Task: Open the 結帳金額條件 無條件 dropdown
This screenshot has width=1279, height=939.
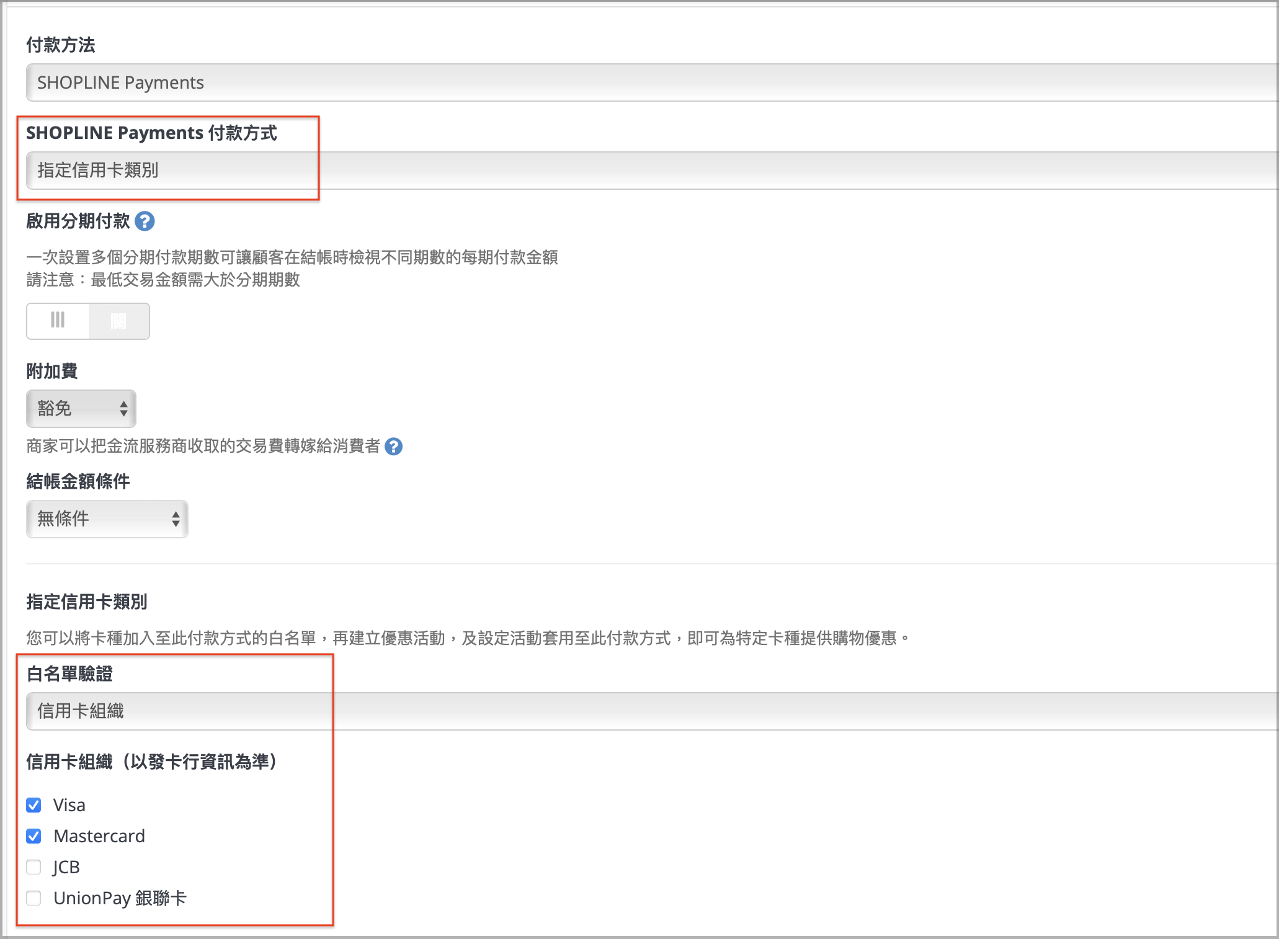Action: tap(107, 518)
